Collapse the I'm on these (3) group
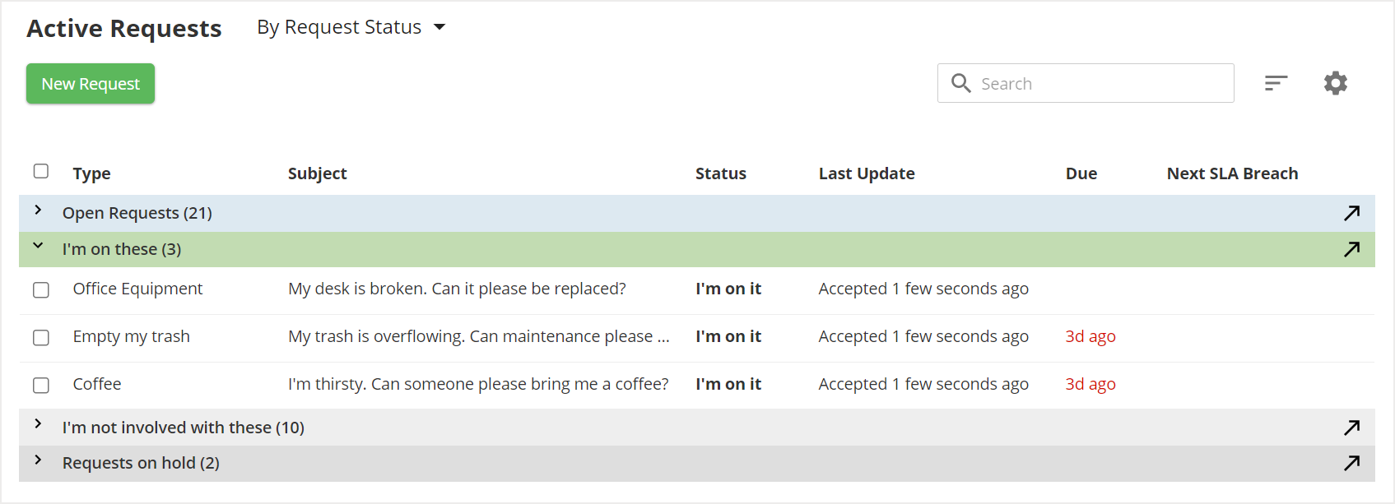This screenshot has height=504, width=1395. 38,246
